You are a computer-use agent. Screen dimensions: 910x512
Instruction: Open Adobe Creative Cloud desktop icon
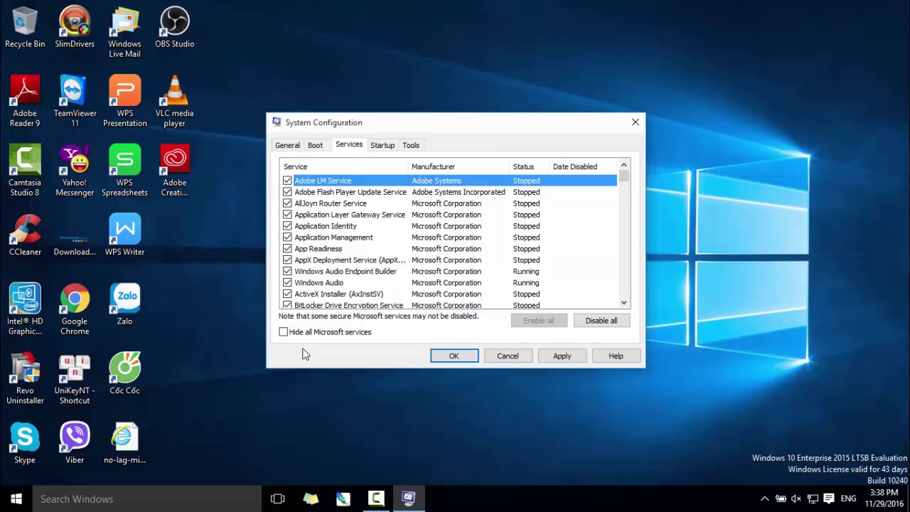174,171
